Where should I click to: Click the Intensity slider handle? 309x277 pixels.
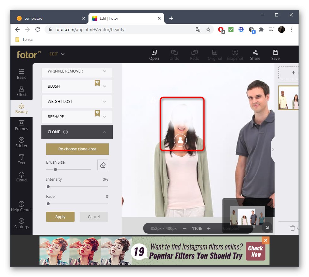[48, 186]
